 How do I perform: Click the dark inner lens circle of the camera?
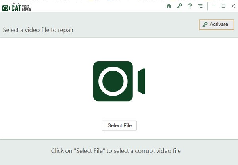click(113, 81)
